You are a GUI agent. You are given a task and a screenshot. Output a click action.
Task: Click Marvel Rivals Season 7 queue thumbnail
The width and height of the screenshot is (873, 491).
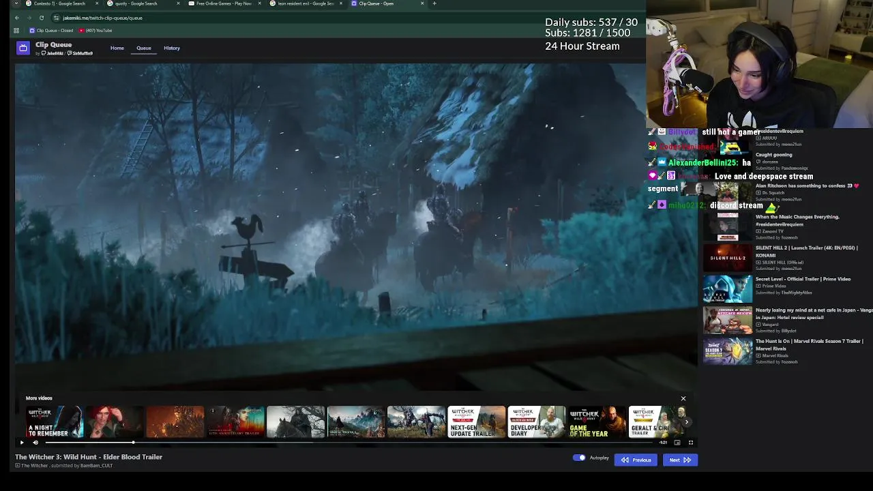(x=728, y=352)
